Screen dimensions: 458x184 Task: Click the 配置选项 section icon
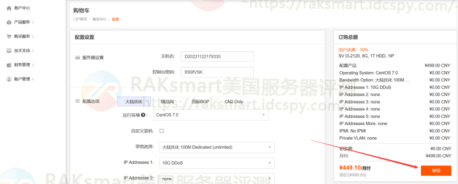pyautogui.click(x=78, y=101)
